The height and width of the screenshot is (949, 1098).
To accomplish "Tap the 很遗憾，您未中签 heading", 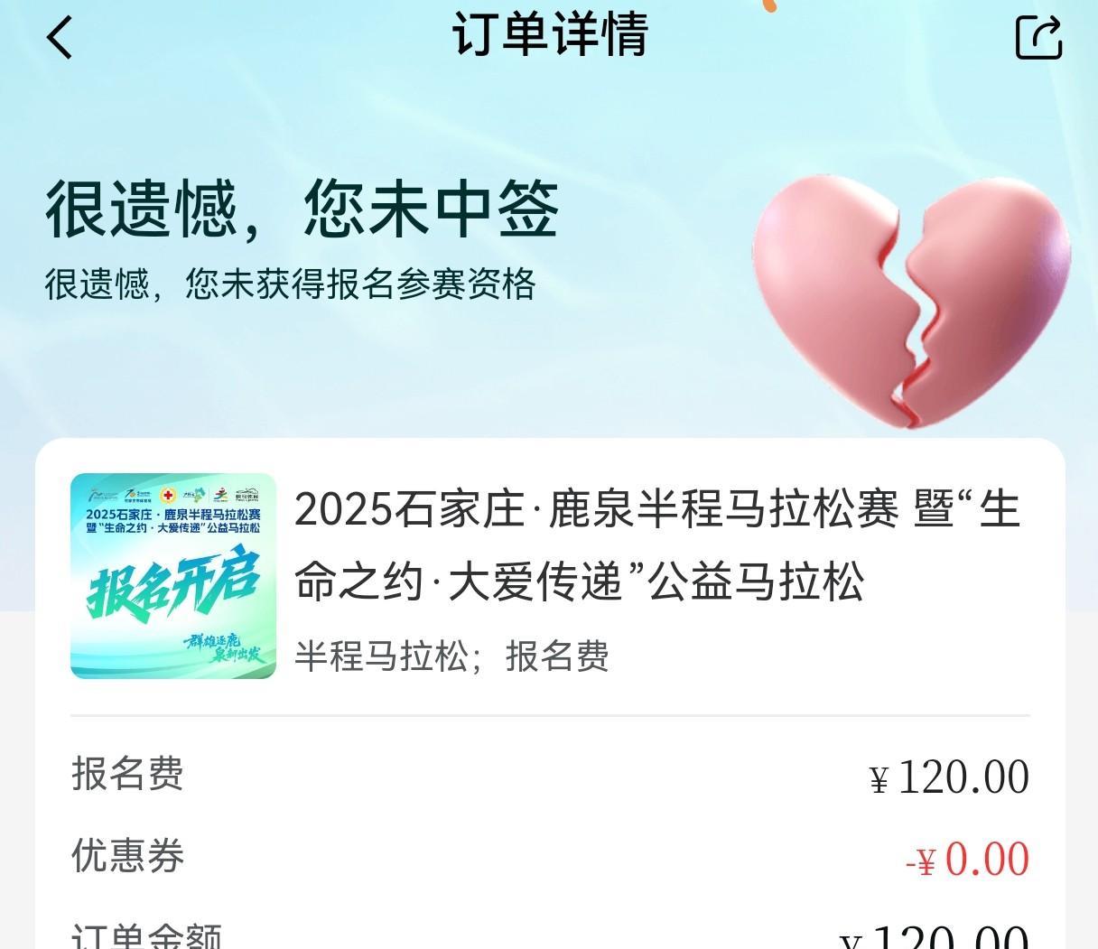I will click(302, 209).
